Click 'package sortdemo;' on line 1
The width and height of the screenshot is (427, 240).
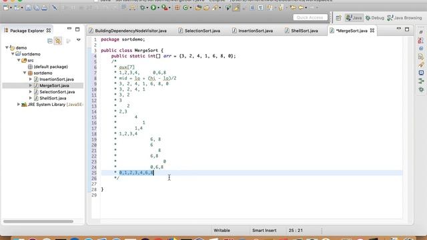(123, 39)
